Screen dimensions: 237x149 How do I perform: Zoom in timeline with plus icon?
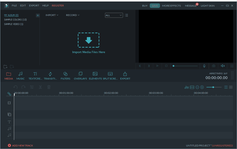coord(202,87)
